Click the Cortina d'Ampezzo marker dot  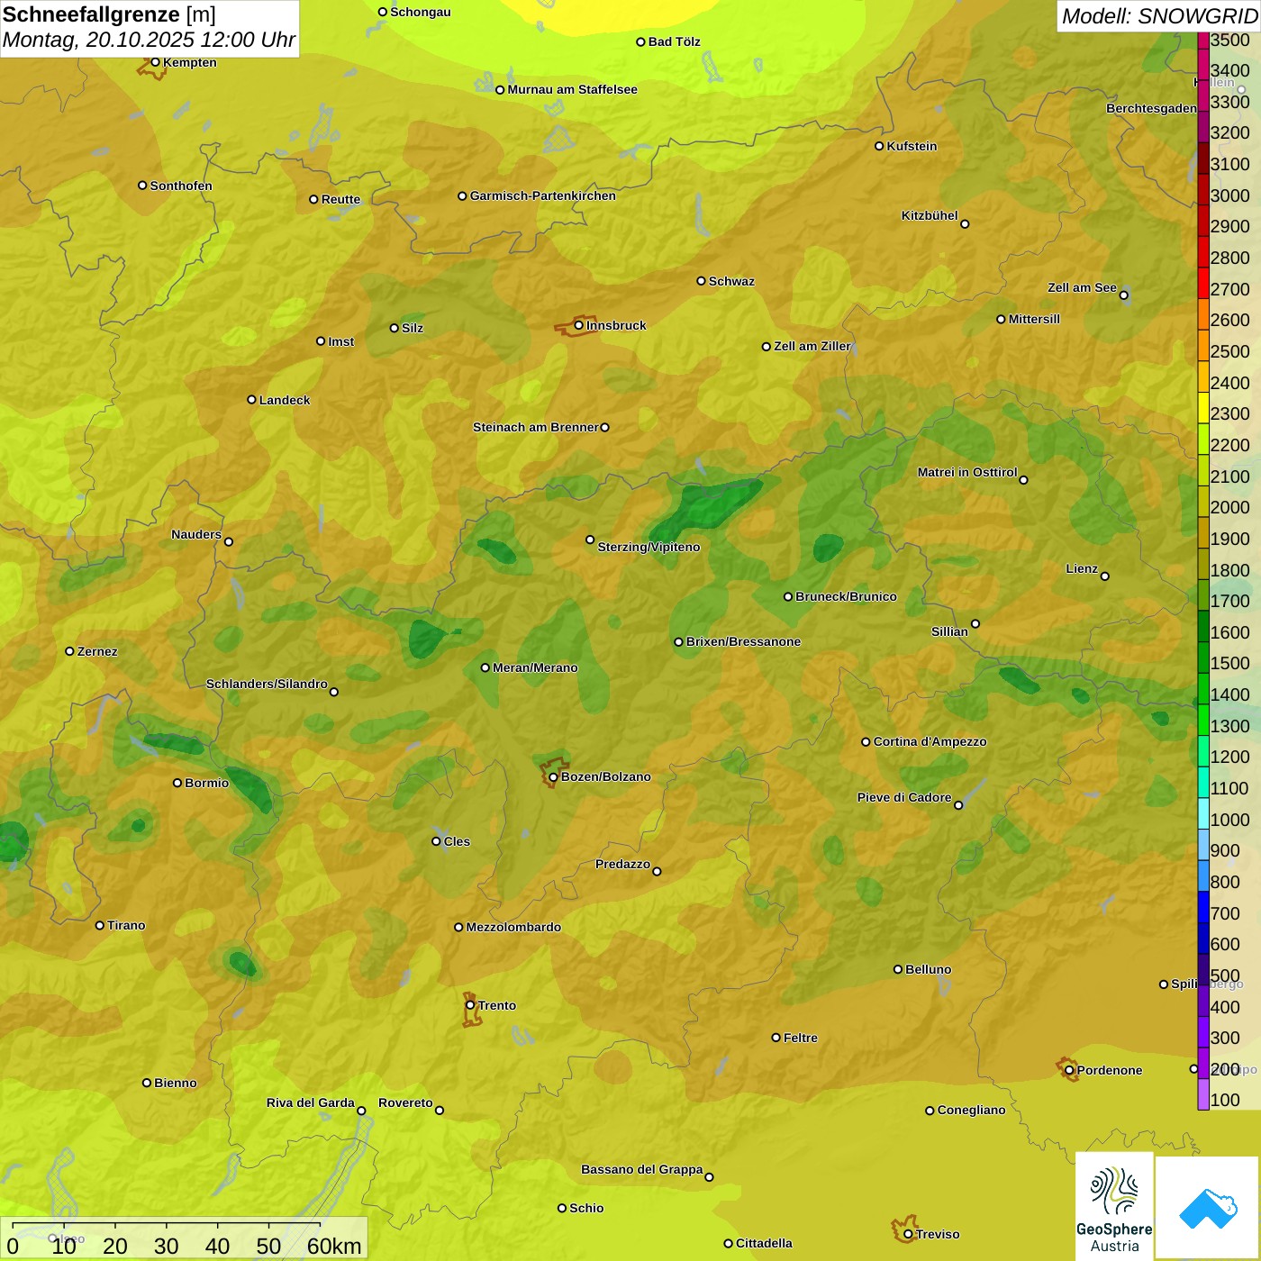[866, 742]
